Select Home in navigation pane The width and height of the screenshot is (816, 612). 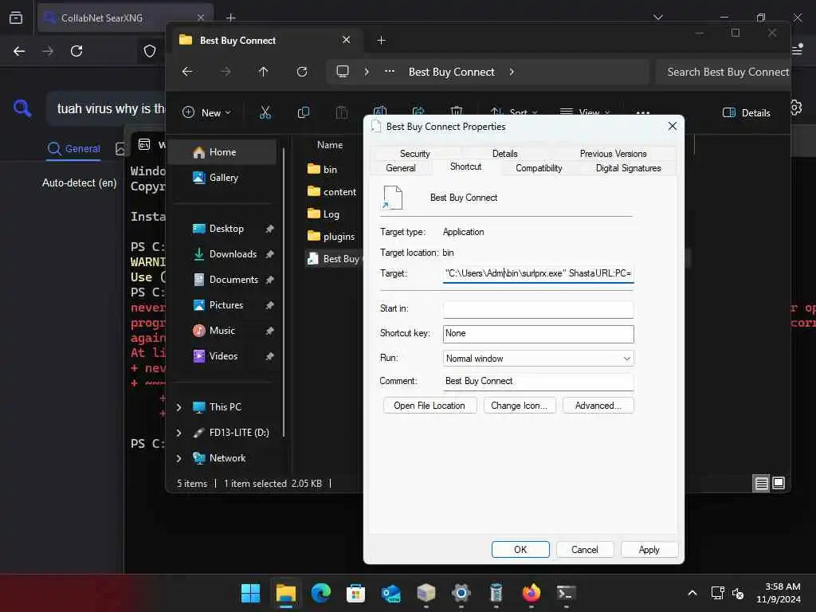click(224, 152)
